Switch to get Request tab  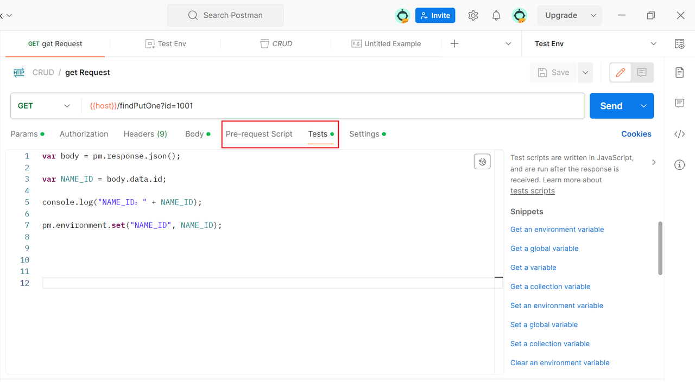coord(55,43)
